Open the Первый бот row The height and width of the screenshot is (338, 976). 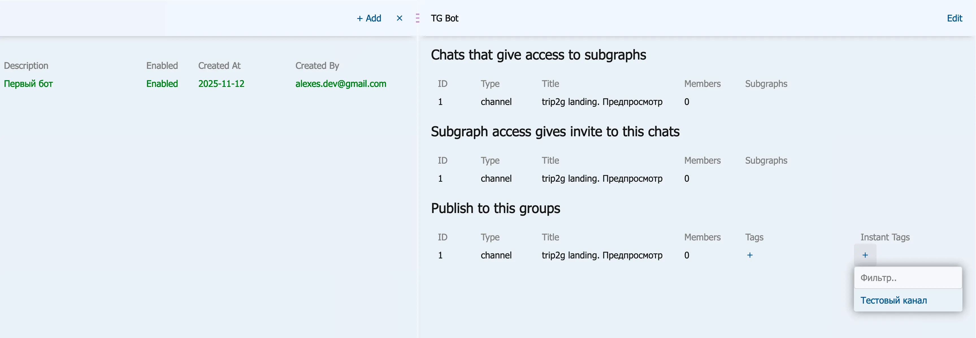(x=29, y=84)
